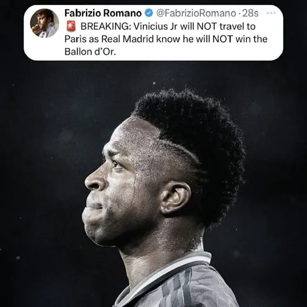Image resolution: width=307 pixels, height=307 pixels.
Task: Click the word BREAKING in the tweet
Action: tap(106, 26)
